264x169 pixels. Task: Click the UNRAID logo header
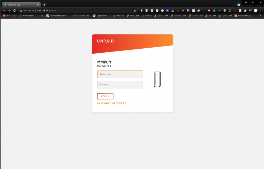coord(105,41)
